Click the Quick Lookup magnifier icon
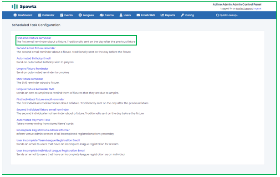The width and height of the screenshot is (280, 177). [217, 15]
